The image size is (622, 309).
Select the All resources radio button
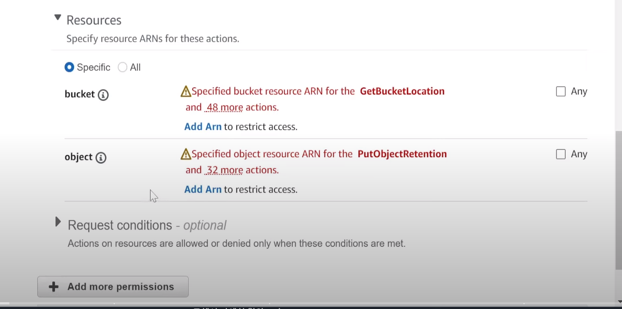pos(122,67)
